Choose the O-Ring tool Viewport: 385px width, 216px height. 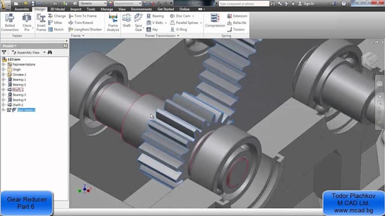click(x=178, y=29)
